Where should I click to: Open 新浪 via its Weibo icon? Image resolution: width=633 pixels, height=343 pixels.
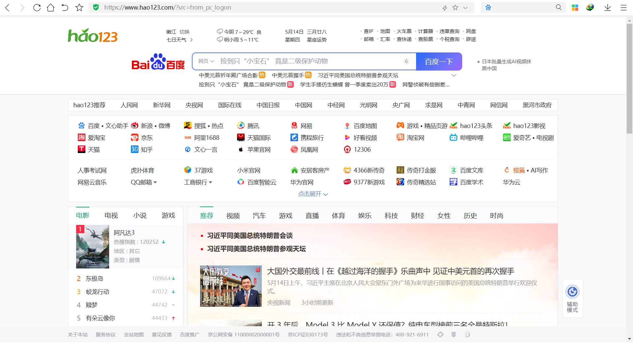pyautogui.click(x=135, y=126)
